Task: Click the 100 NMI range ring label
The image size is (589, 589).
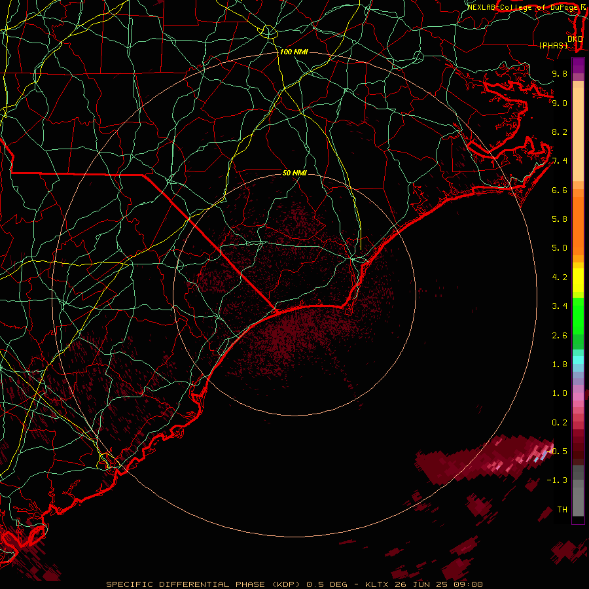Action: (294, 52)
